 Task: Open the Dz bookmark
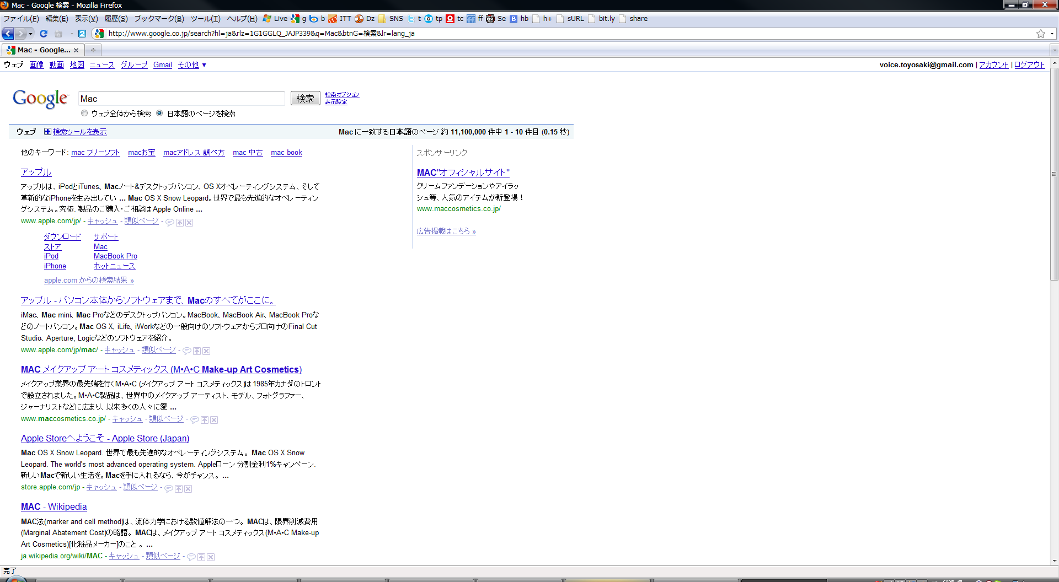pos(365,19)
